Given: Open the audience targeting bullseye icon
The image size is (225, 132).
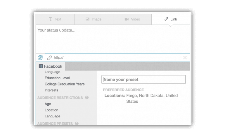Looking at the screenshot, I should [40, 58].
